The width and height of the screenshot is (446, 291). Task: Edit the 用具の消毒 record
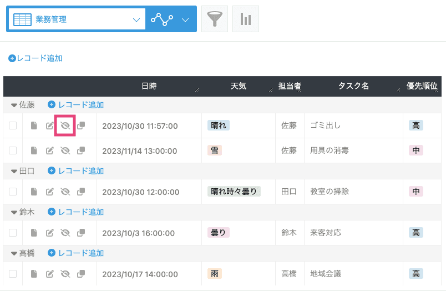pyautogui.click(x=50, y=150)
